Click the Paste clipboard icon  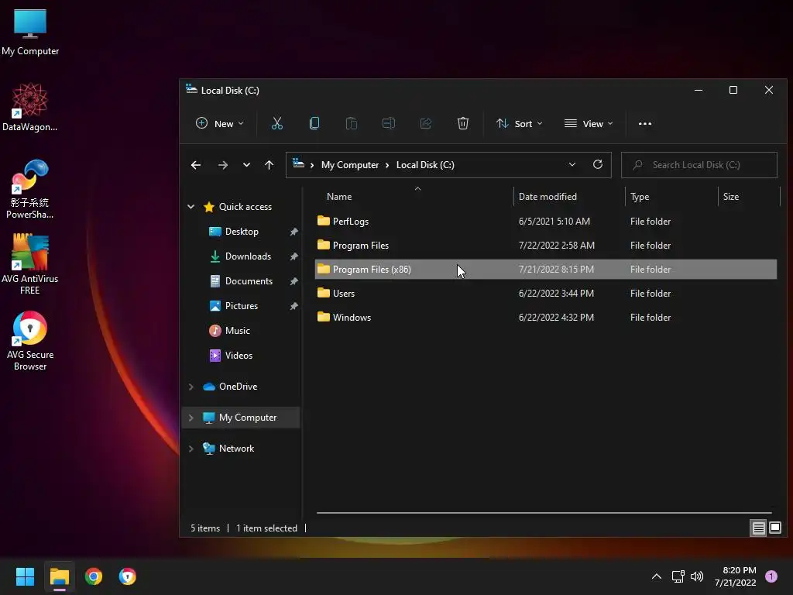click(x=352, y=123)
